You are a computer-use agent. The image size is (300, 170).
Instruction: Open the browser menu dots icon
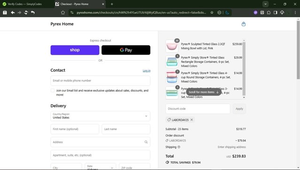click(295, 12)
